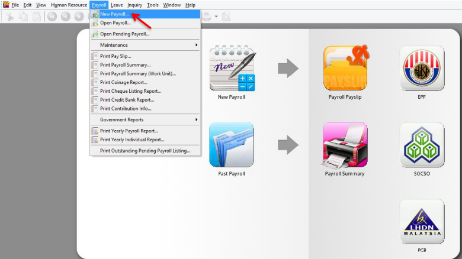Click Print Coinage Report... entry
Image resolution: width=462 pixels, height=259 pixels.
point(123,82)
